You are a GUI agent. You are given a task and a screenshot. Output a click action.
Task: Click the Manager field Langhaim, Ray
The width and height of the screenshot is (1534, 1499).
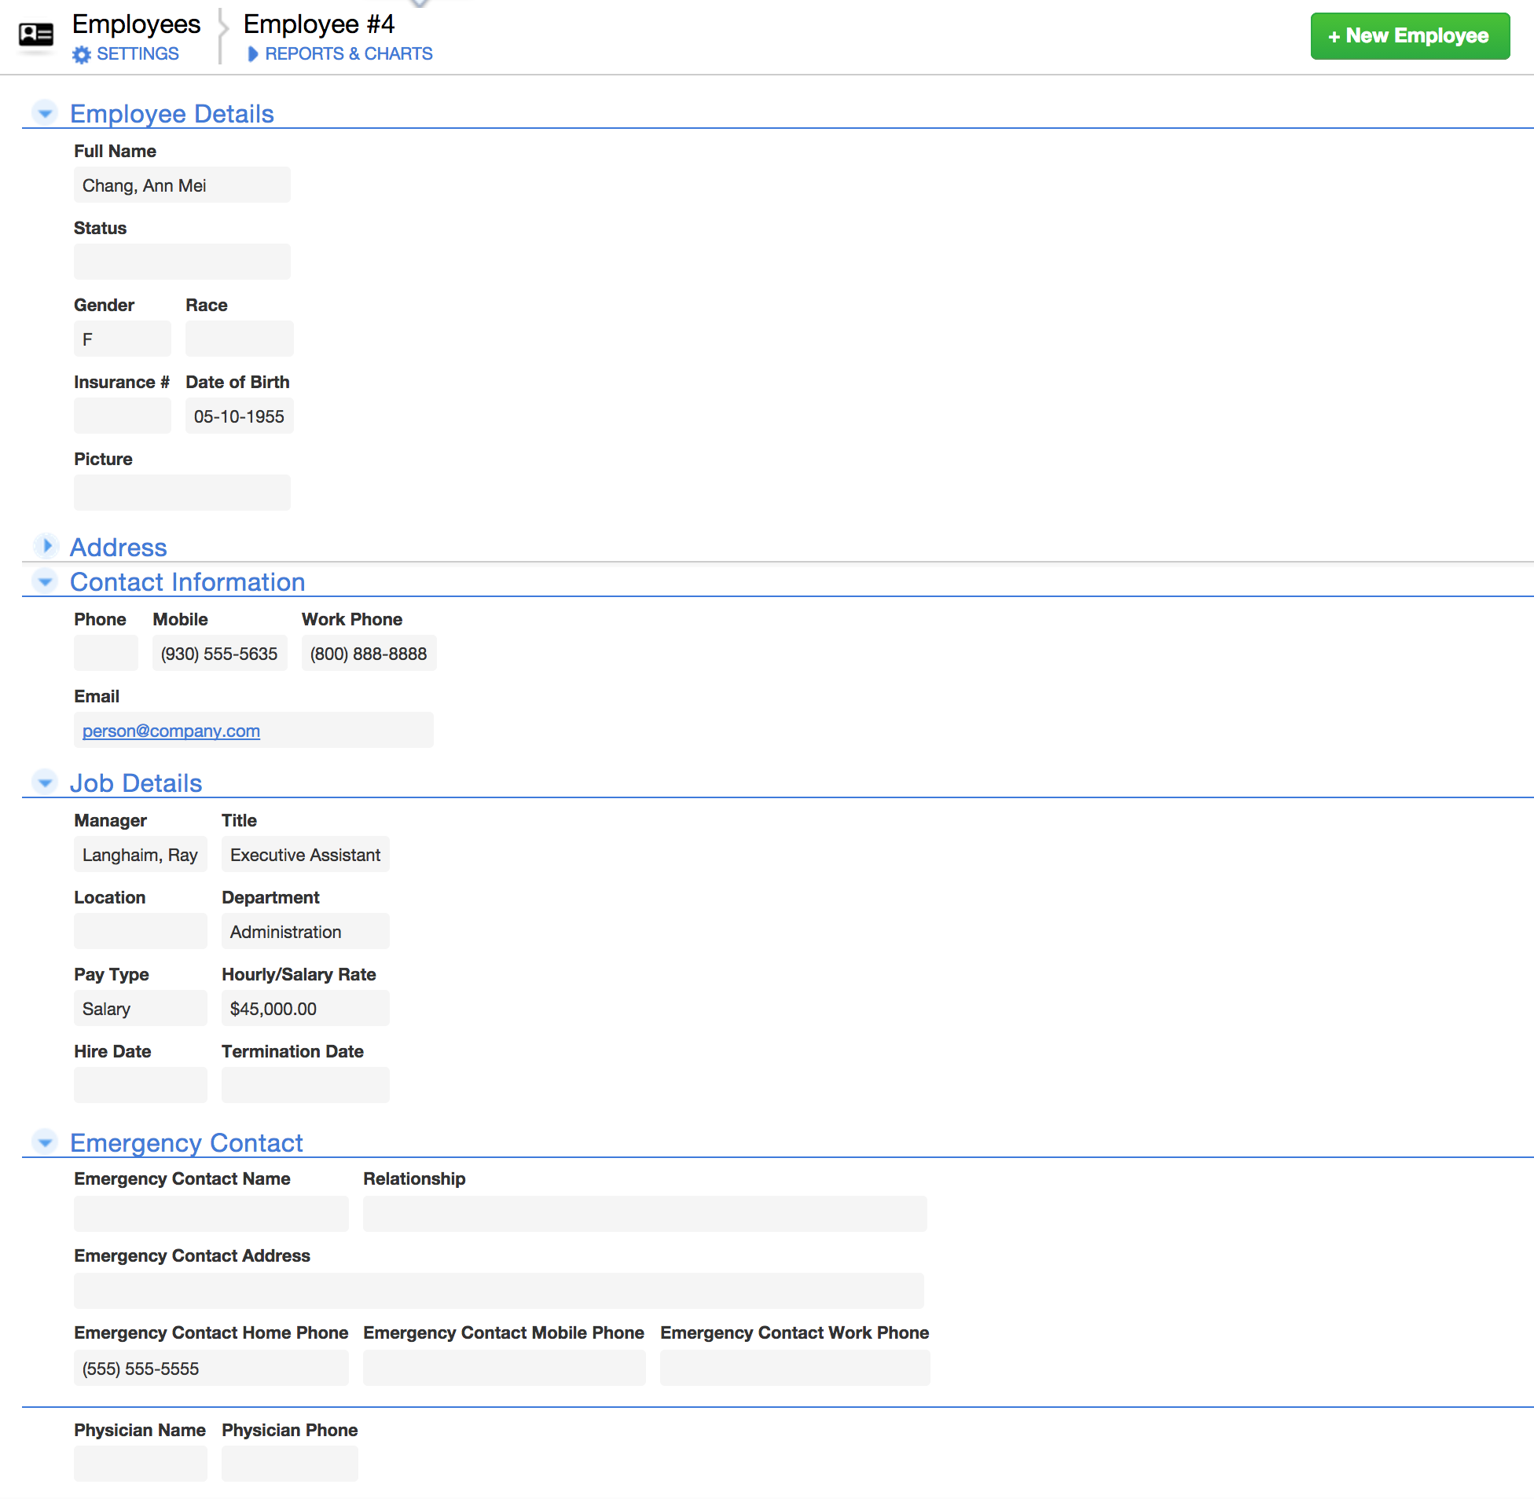140,854
